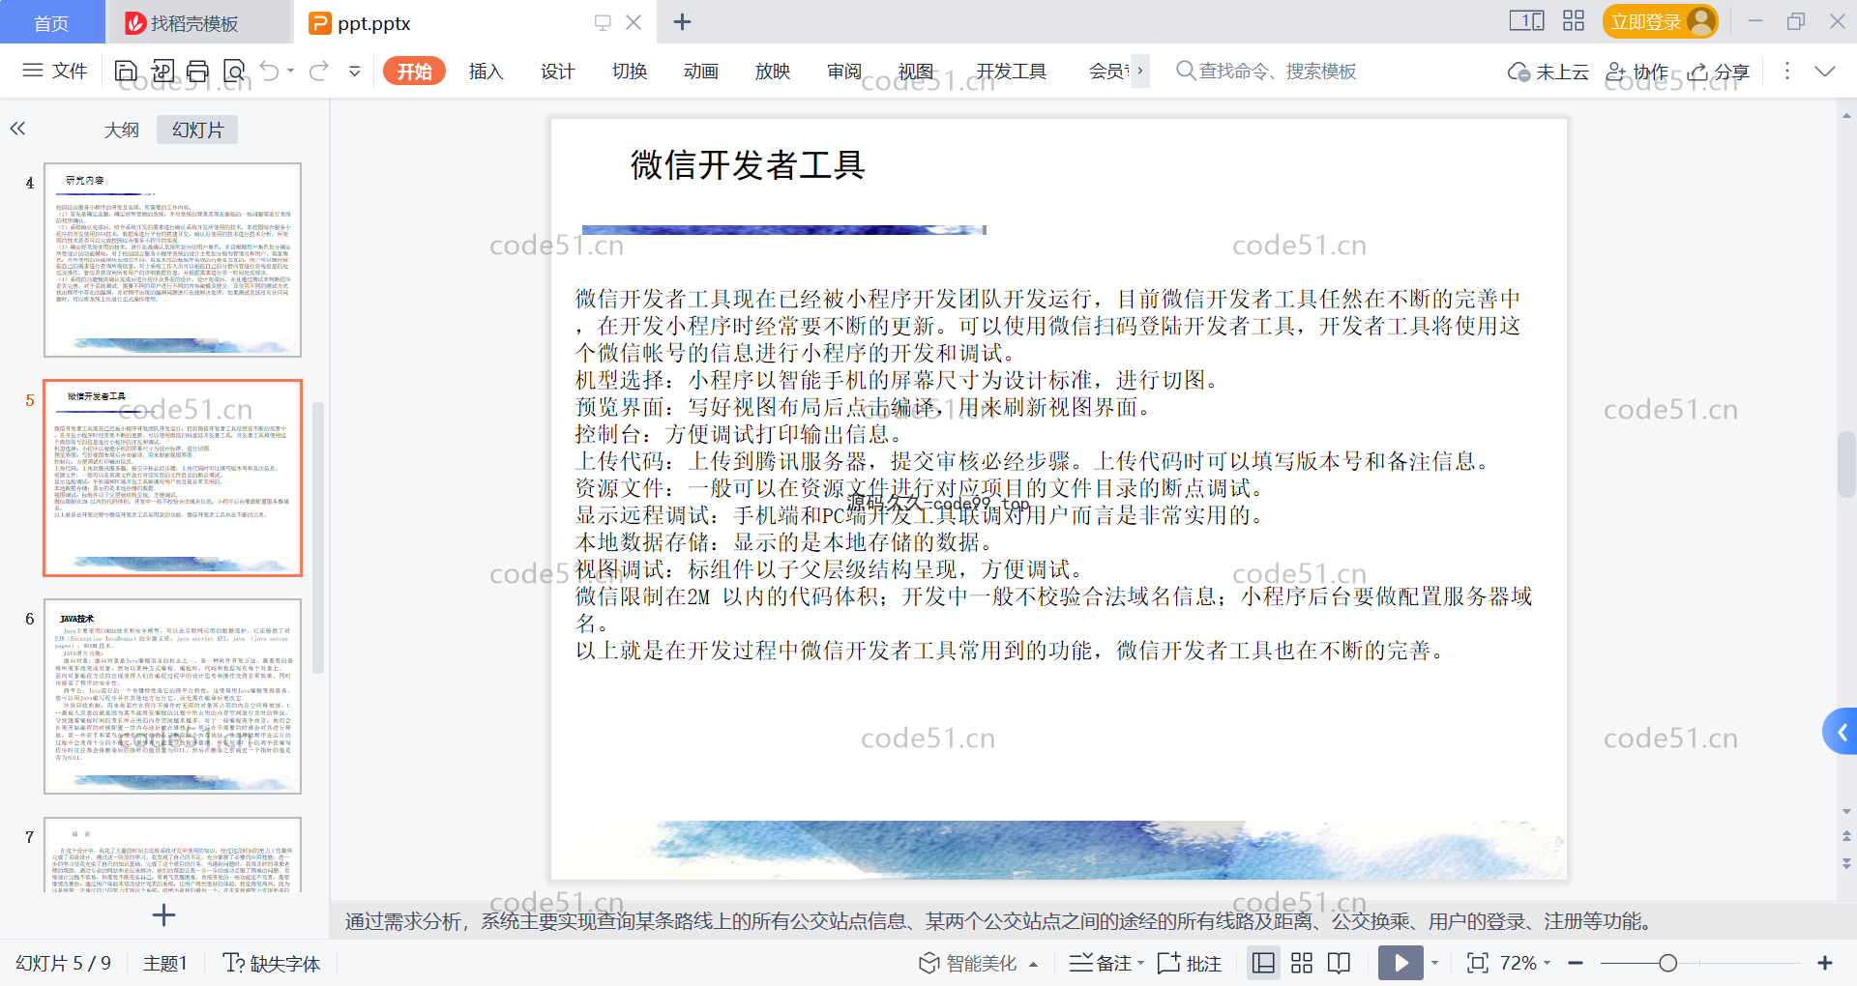
Task: Click the zoom in plus button
Action: pos(1825,963)
